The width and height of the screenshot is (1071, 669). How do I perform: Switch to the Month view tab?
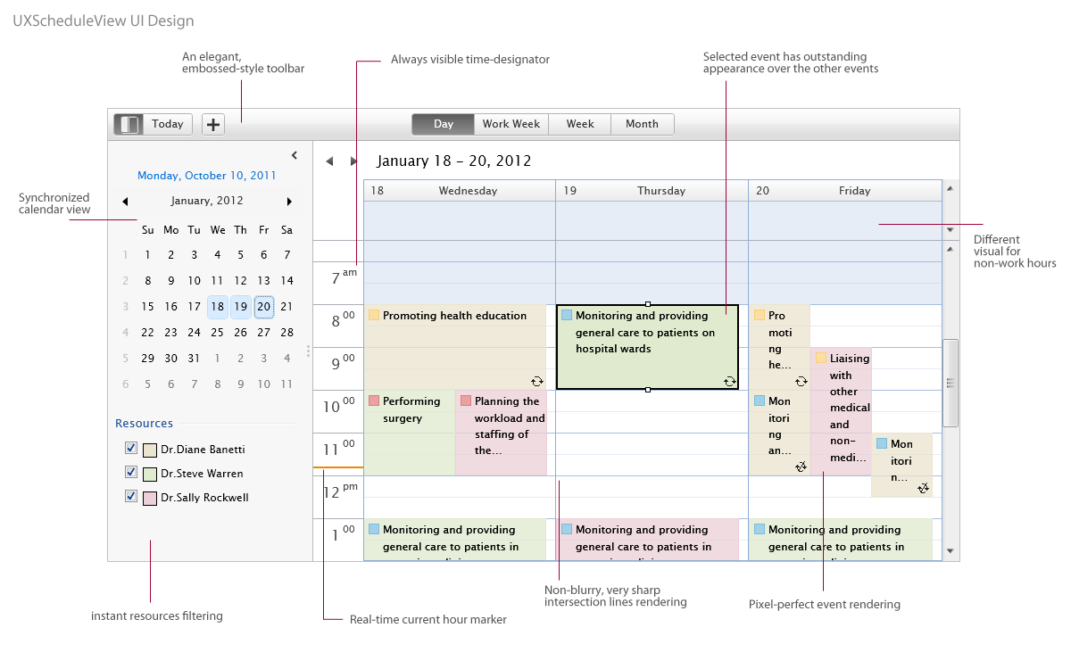tap(642, 125)
